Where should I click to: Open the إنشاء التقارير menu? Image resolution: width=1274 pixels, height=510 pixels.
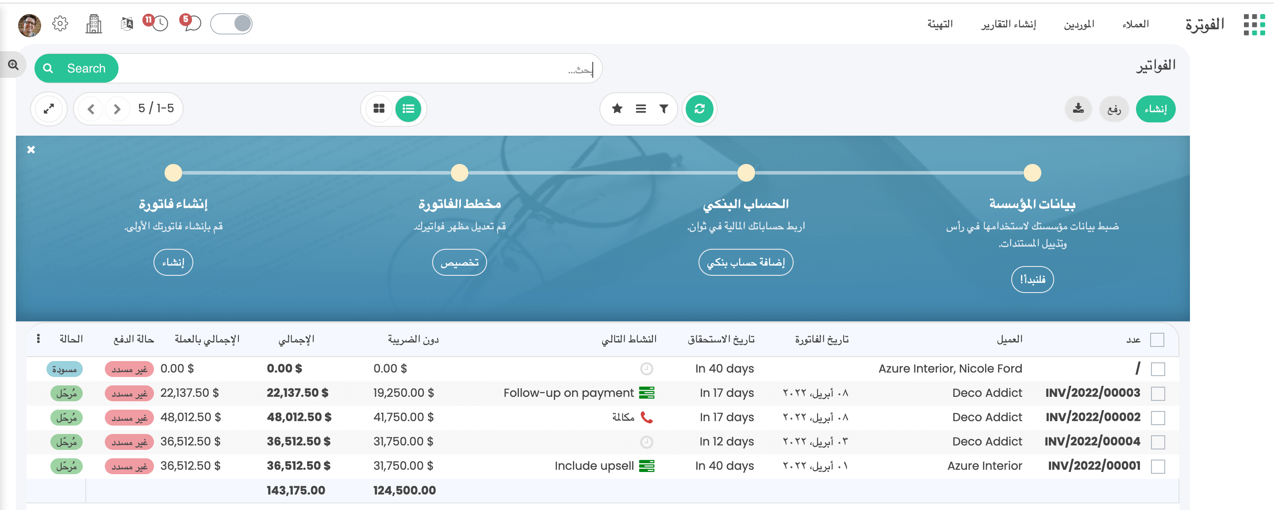click(x=1008, y=24)
